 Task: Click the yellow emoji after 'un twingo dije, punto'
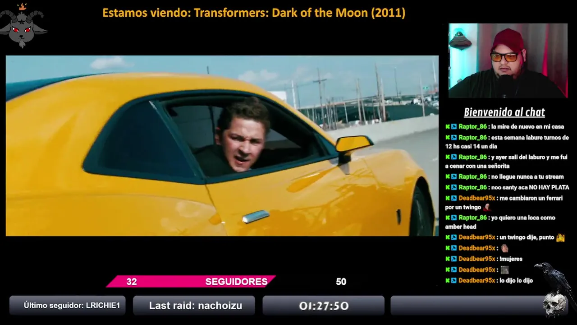pyautogui.click(x=560, y=237)
